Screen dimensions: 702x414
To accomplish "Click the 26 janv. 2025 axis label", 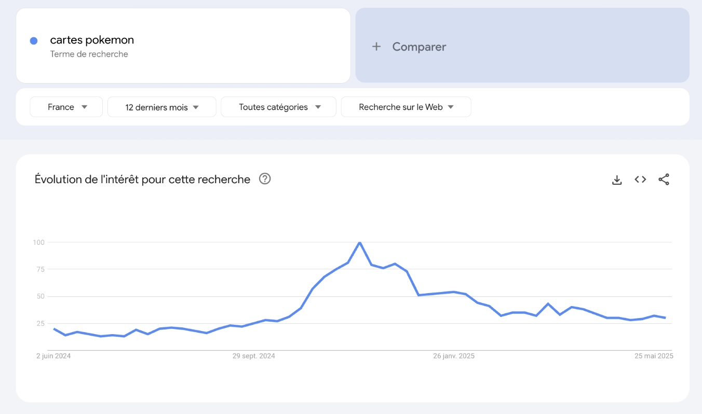I will point(454,356).
